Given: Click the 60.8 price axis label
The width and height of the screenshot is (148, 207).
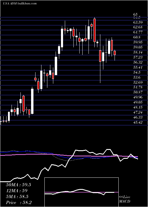Looking at the screenshot, I should click(x=137, y=37).
